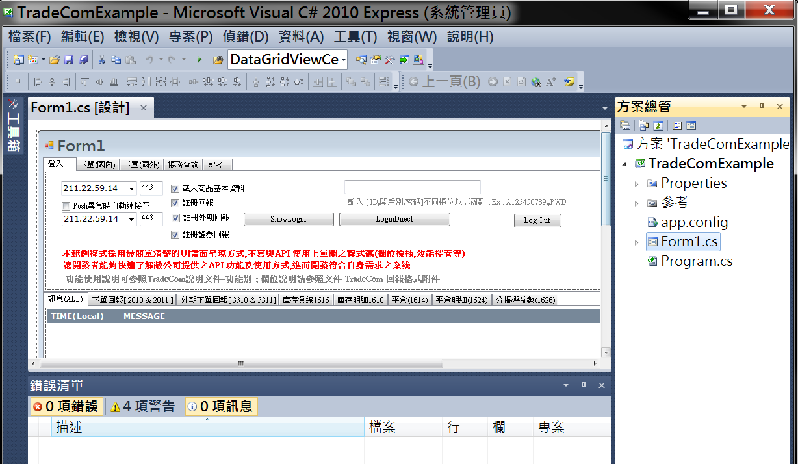
Task: Click the Save All icon
Action: click(83, 60)
